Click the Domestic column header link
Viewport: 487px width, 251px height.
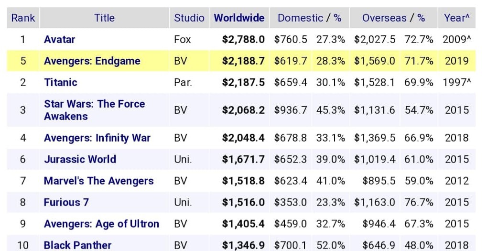(300, 18)
